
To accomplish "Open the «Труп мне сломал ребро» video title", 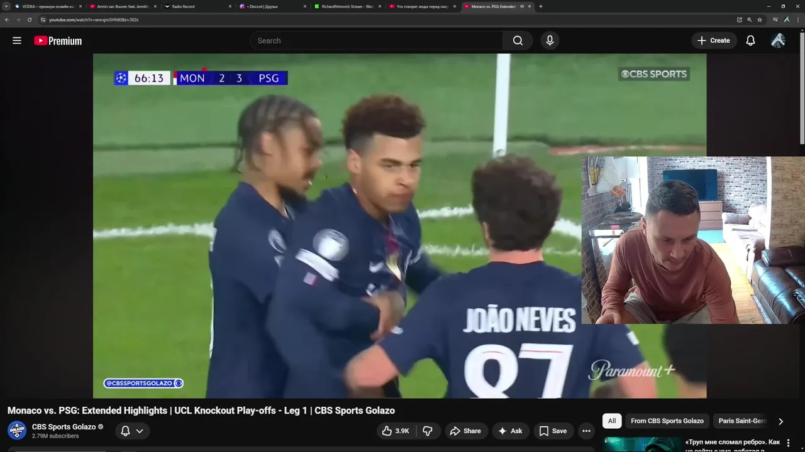I will 733,446.
